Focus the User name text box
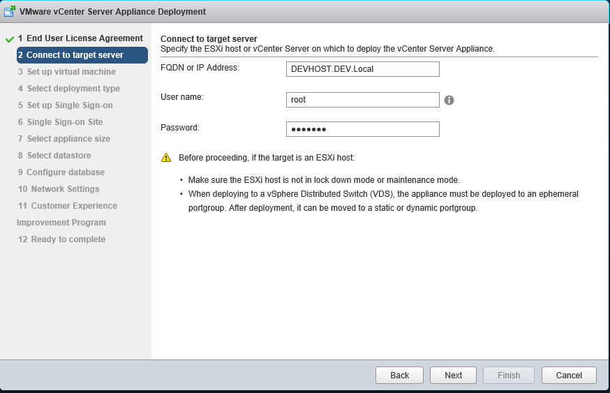The height and width of the screenshot is (393, 610). point(362,100)
